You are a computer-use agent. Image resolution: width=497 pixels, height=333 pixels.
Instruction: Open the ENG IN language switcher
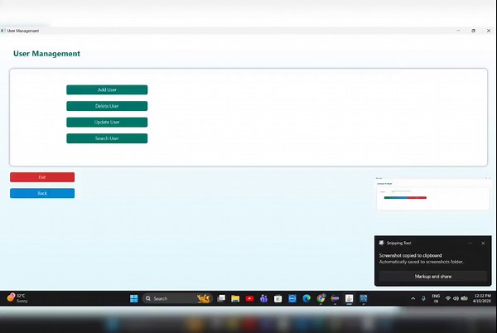pyautogui.click(x=436, y=298)
